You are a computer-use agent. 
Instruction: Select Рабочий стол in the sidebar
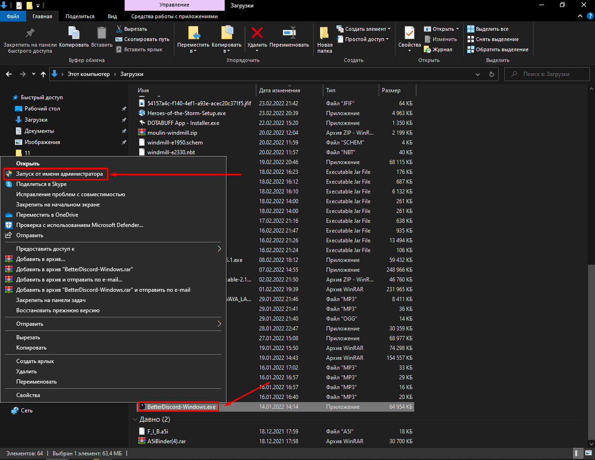(42, 108)
